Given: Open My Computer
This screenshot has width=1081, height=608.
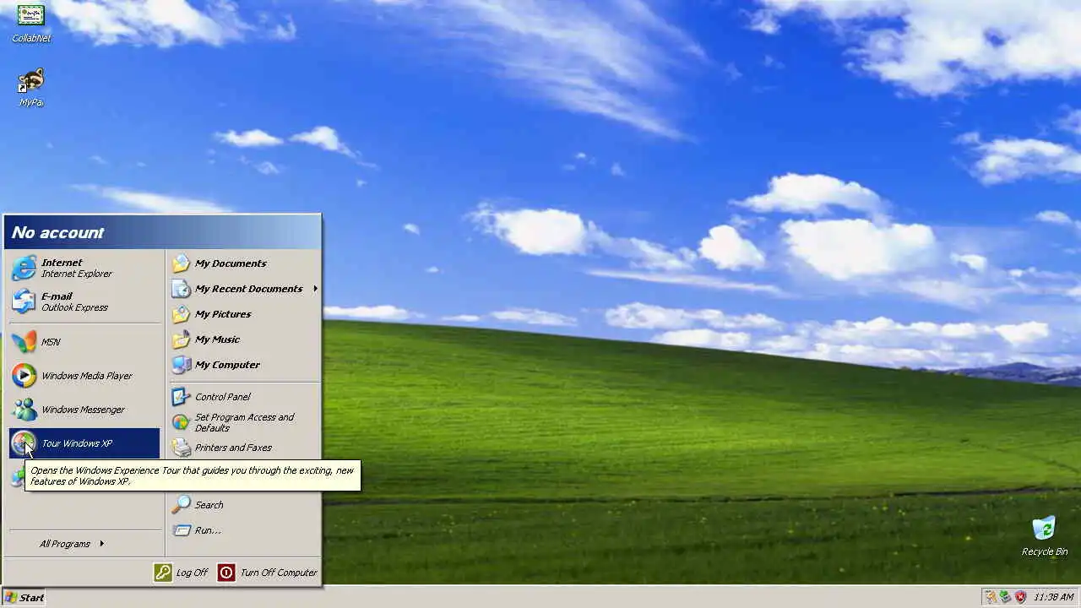Looking at the screenshot, I should click(x=244, y=365).
